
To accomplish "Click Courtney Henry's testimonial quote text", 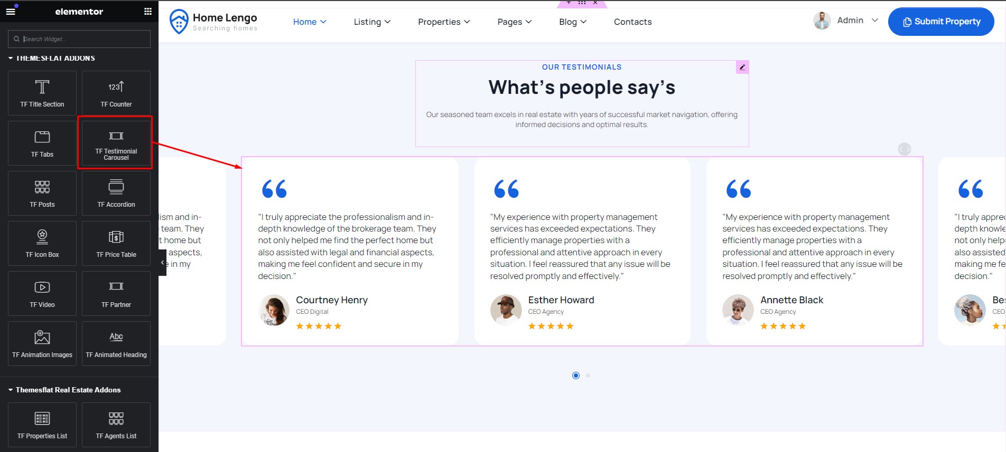I will (347, 246).
